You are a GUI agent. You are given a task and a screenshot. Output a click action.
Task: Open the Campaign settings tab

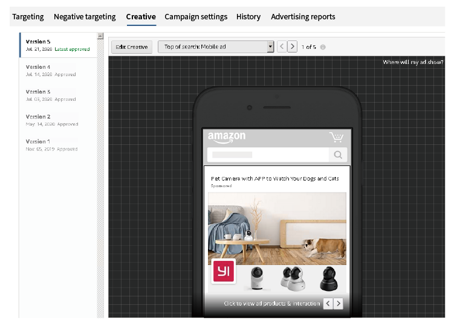tap(196, 17)
